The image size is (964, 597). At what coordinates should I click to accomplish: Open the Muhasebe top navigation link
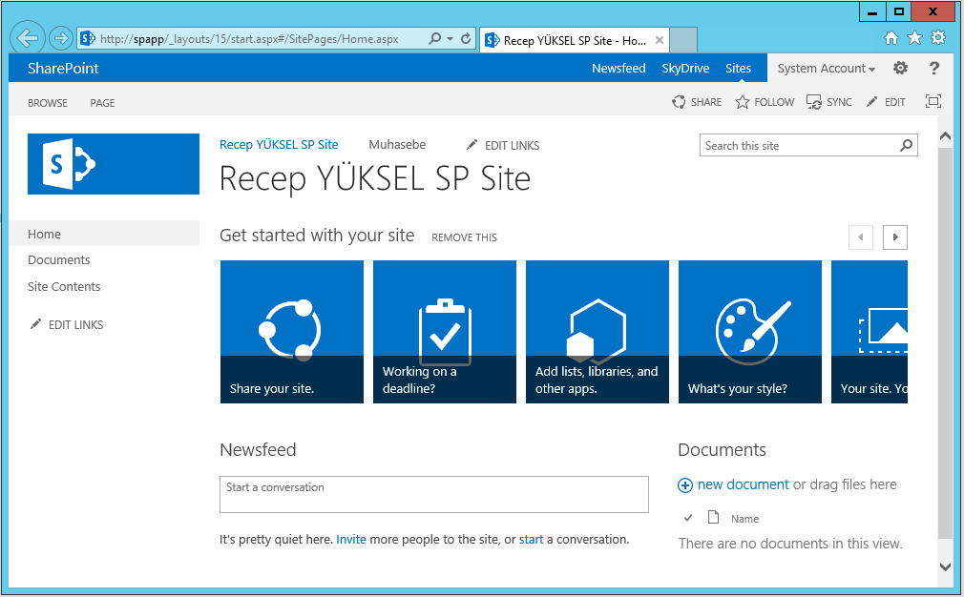coord(397,144)
